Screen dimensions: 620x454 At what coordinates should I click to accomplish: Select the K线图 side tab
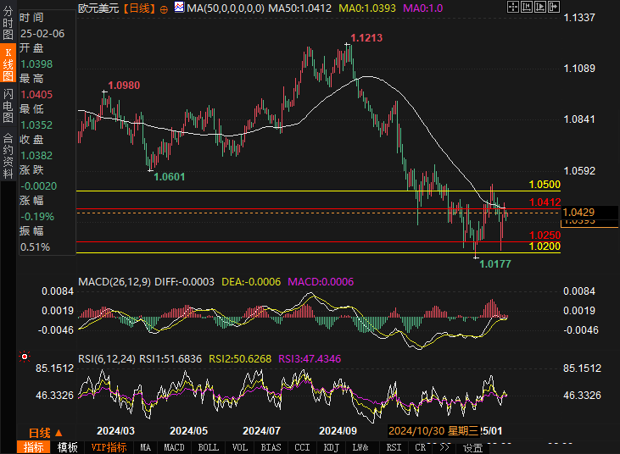8,64
